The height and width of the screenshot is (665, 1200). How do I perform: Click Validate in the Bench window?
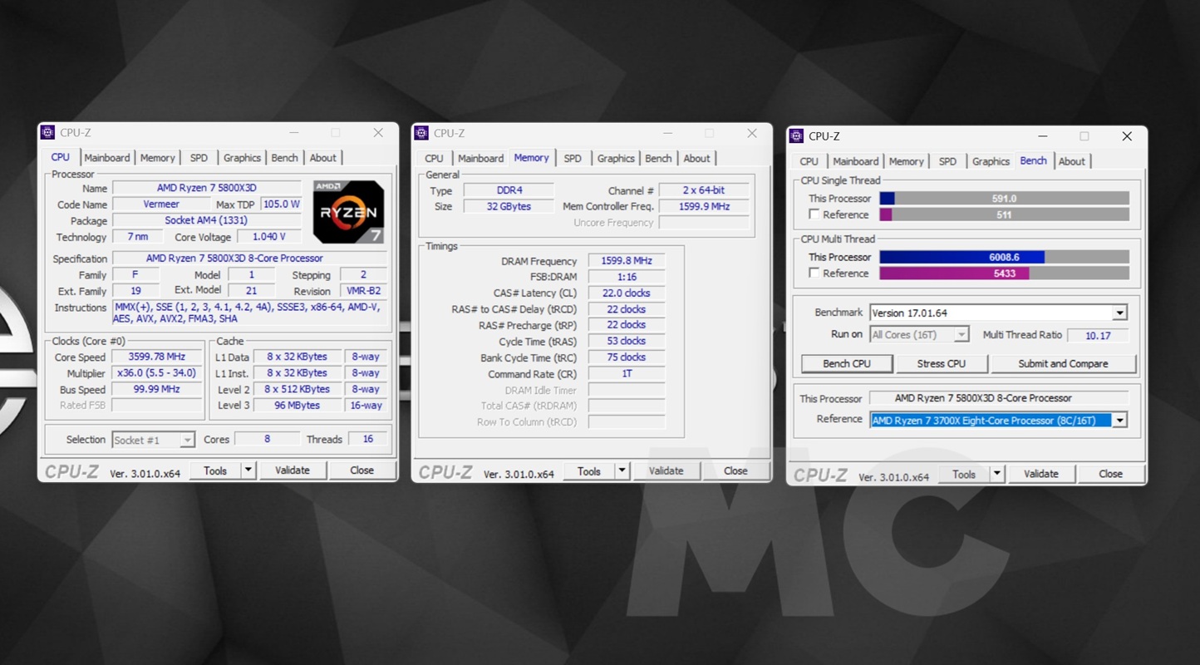(x=1041, y=475)
